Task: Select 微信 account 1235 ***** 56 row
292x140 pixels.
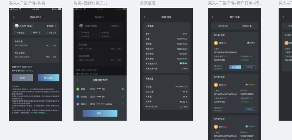Action: point(100,89)
